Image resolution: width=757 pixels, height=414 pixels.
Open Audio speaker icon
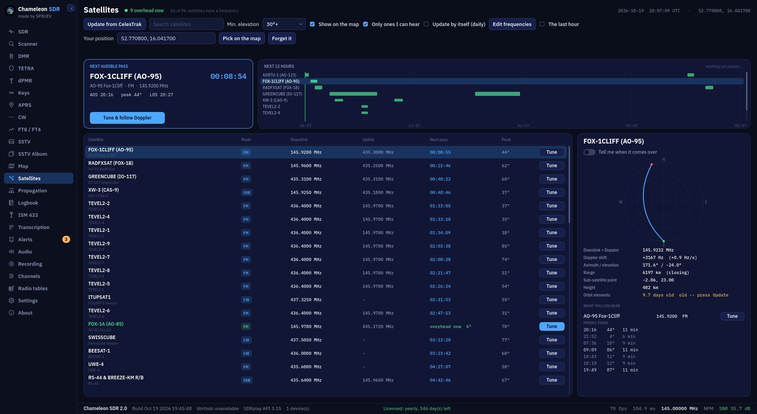pos(11,252)
